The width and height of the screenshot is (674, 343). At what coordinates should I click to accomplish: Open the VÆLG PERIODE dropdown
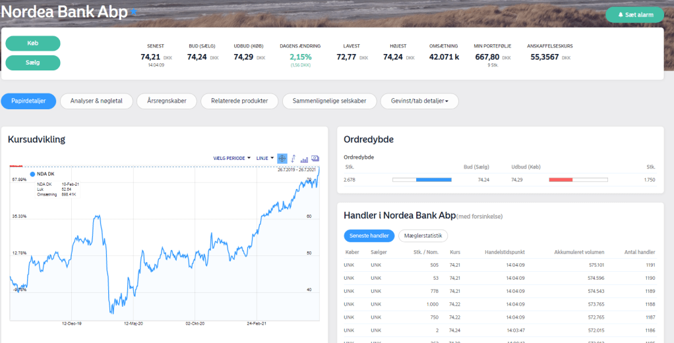coord(231,158)
